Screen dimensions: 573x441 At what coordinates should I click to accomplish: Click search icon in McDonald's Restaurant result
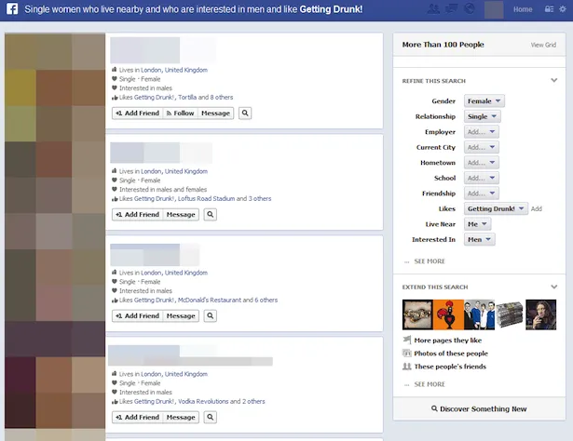211,316
